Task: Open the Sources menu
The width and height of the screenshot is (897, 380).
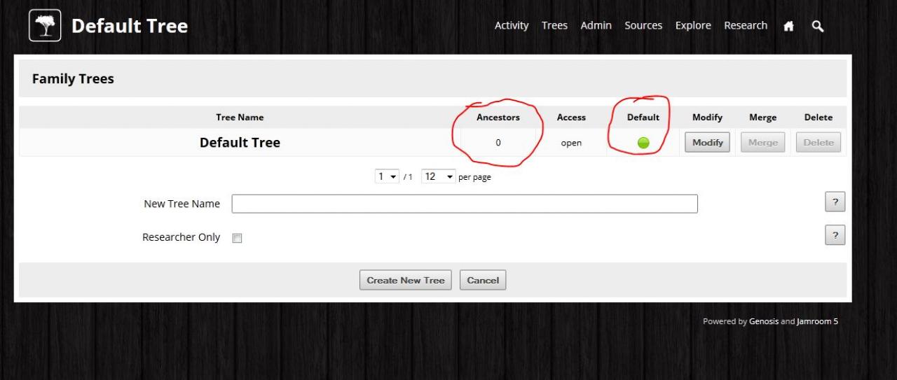Action: [x=643, y=26]
